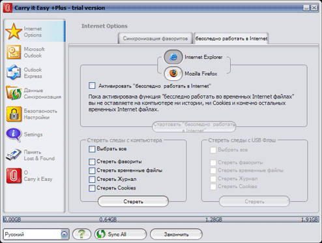The image size is (322, 243).
Task: Check Стереть фавориты under computer traces
Action: (92, 161)
